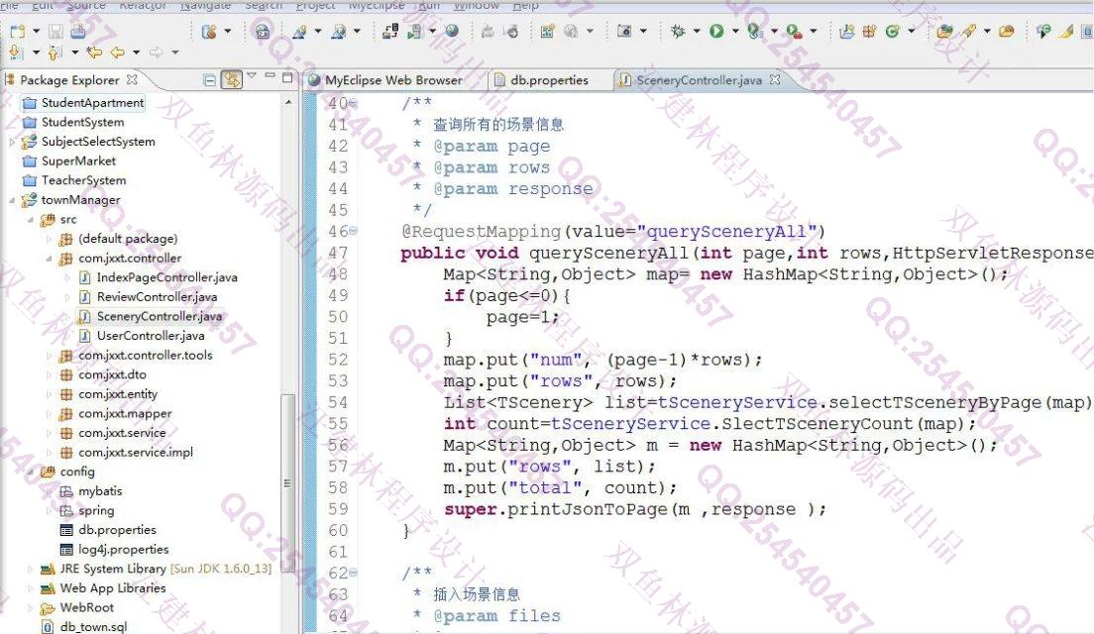Viewport: 1094px width, 634px height.
Task: Click the Search flashlight icon
Action: (968, 32)
